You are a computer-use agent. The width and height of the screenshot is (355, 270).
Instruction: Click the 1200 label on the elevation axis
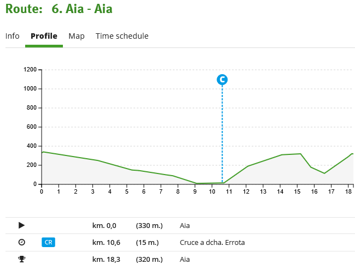pyautogui.click(x=30, y=70)
